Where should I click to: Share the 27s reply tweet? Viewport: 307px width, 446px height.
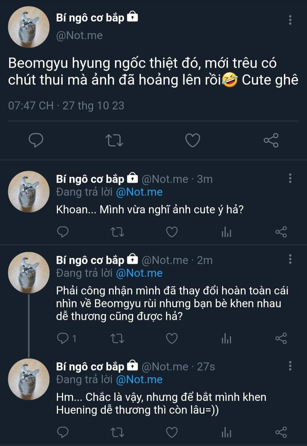pyautogui.click(x=281, y=432)
